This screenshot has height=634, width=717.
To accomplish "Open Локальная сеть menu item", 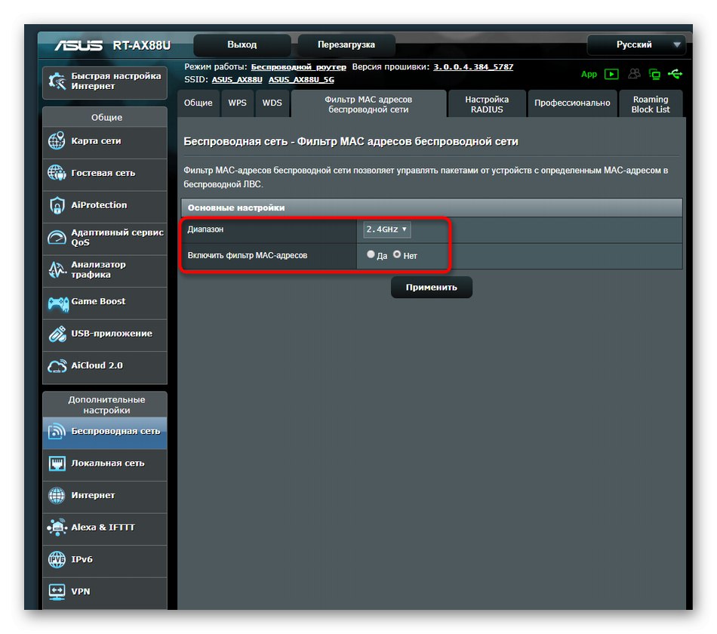I will point(105,464).
